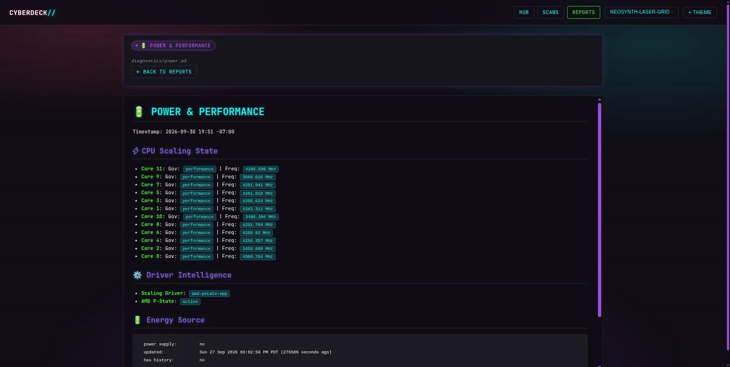The height and width of the screenshot is (367, 730).
Task: Click the 'power supply:' label
Action: 160,344
